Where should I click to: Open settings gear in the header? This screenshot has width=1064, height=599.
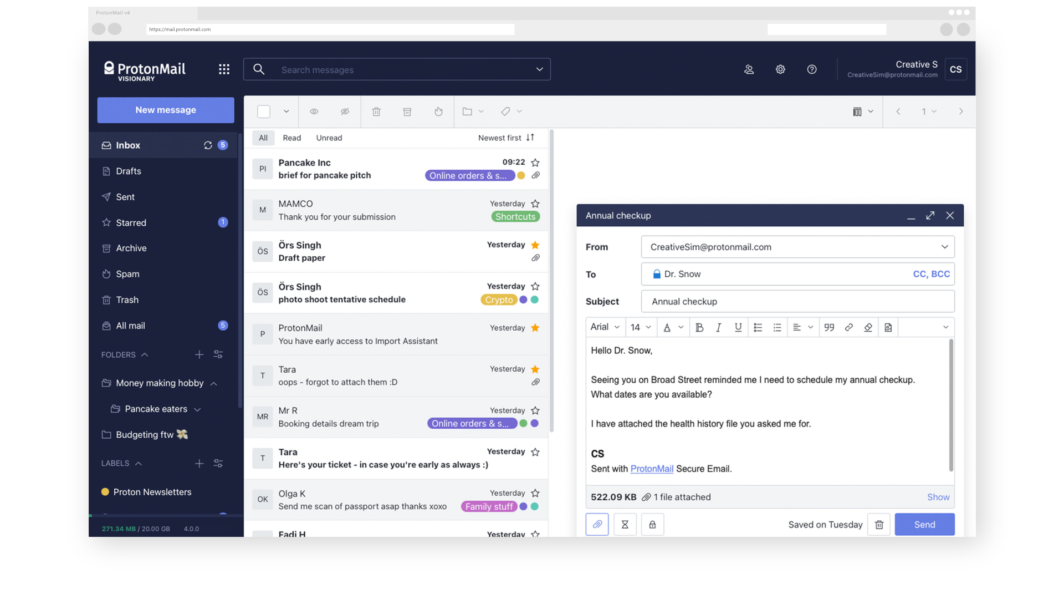tap(780, 69)
